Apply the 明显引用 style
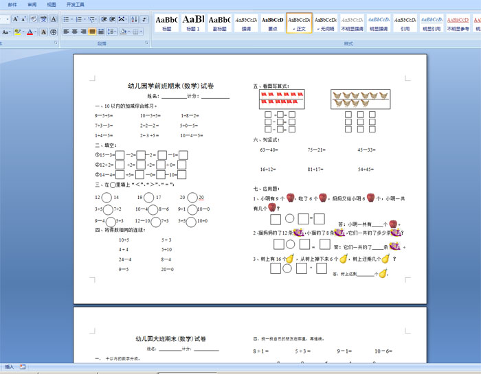This screenshot has height=374, width=481. point(432,23)
